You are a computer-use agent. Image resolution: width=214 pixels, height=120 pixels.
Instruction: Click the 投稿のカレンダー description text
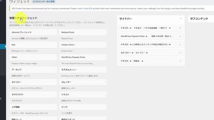68,88
